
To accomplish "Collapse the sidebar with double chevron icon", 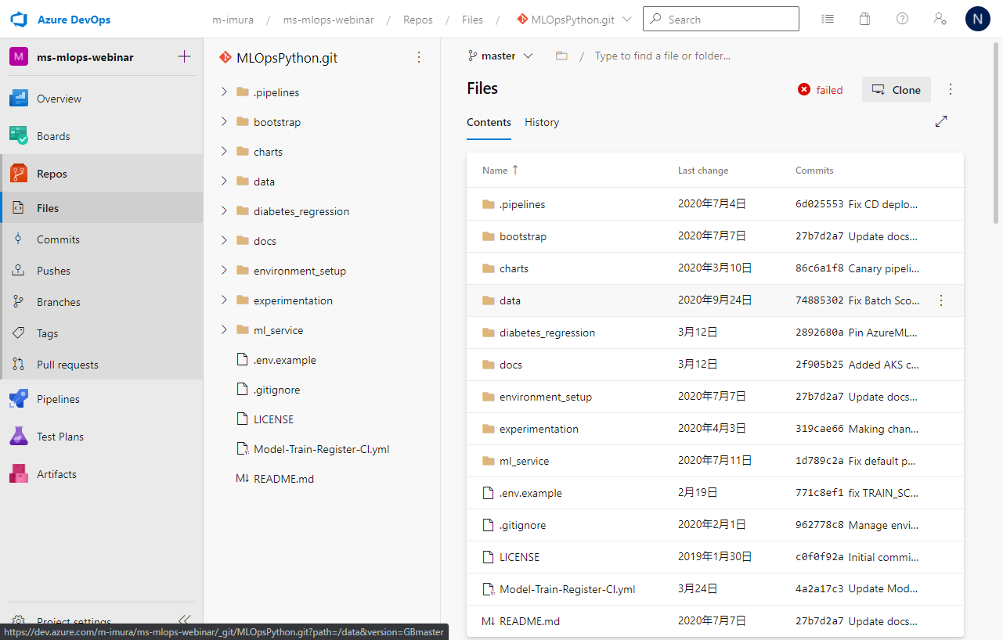I will [185, 619].
